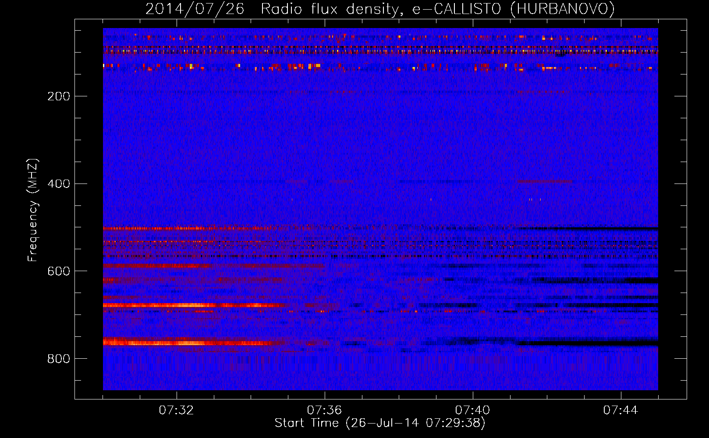The width and height of the screenshot is (709, 438).
Task: Click the "Frequency (MHZ)" axis label
Action: click(x=33, y=210)
